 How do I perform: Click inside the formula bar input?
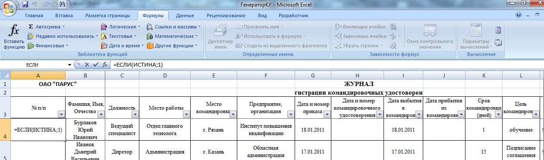pos(326,65)
